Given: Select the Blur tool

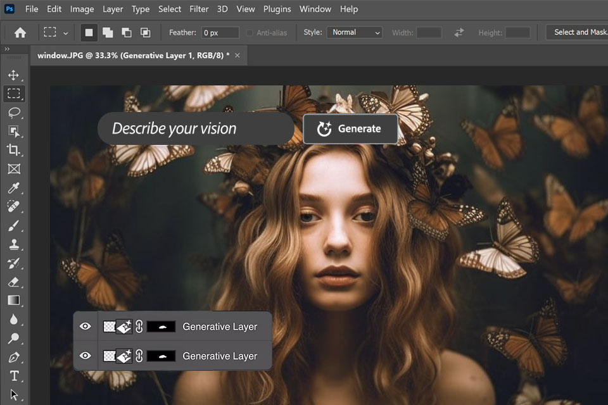Looking at the screenshot, I should [14, 320].
